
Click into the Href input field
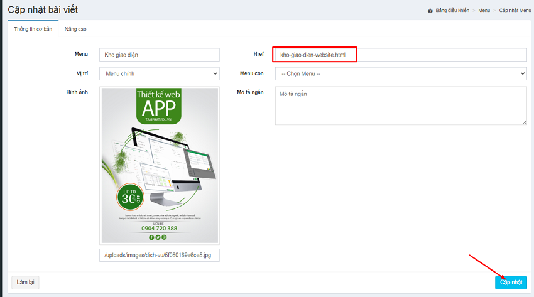click(x=400, y=55)
